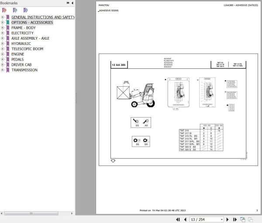Screen dimensions: 262x223
Task: Expand ELECTRICITY bookmark node
Action: pyautogui.click(x=2, y=33)
